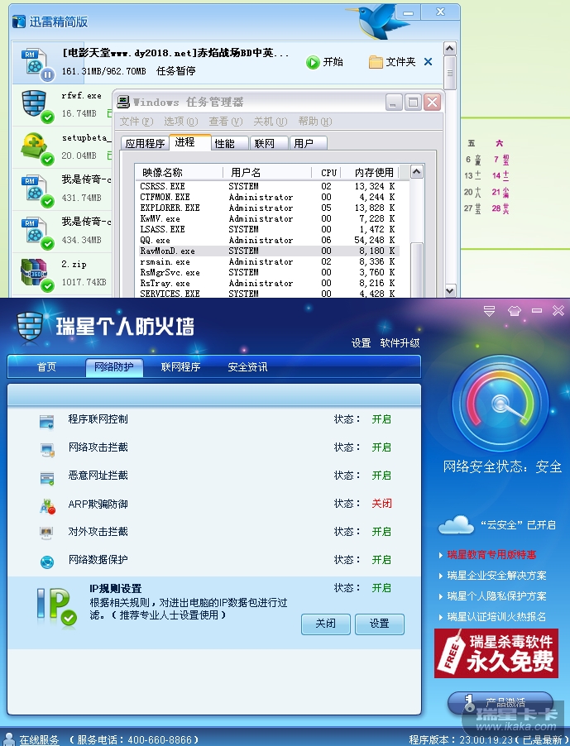570x746 pixels.
Task: Click the cloud security icon
Action: click(456, 525)
